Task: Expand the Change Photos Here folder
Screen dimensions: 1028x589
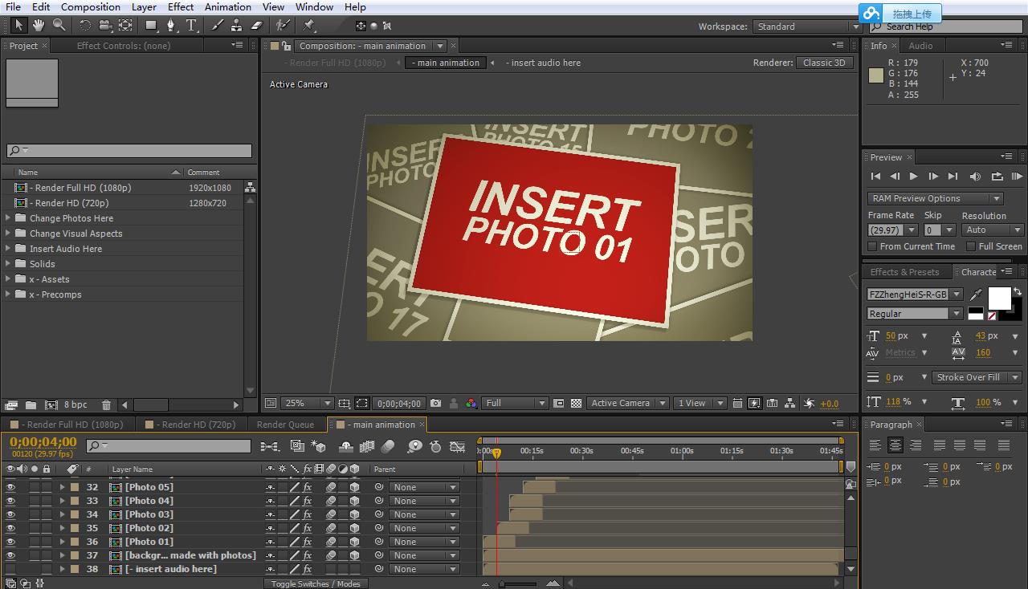Action: point(9,218)
